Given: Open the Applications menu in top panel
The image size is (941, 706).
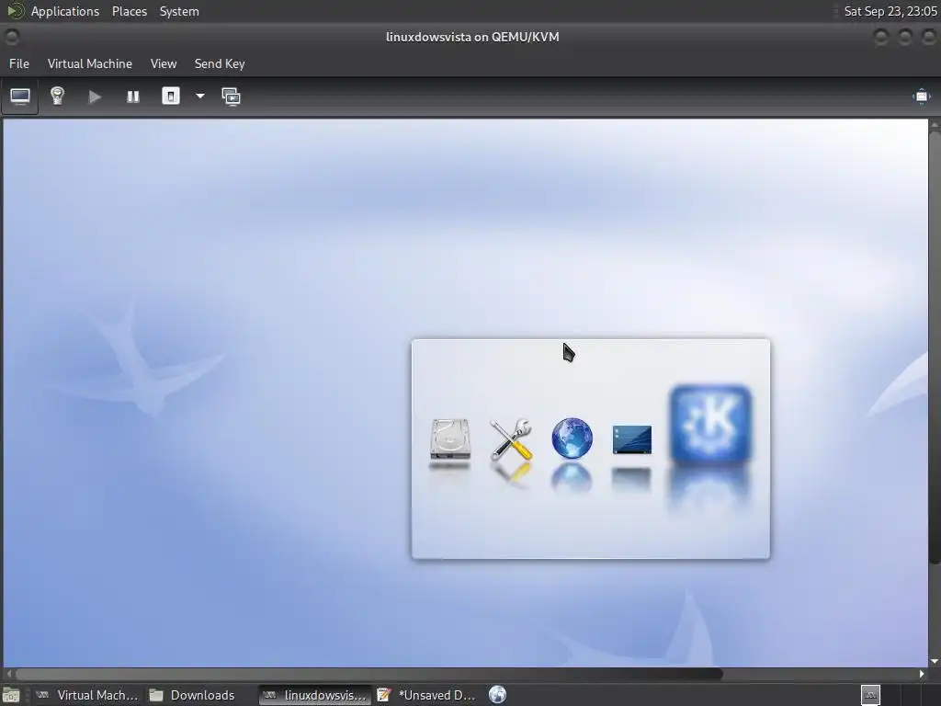Looking at the screenshot, I should (65, 11).
